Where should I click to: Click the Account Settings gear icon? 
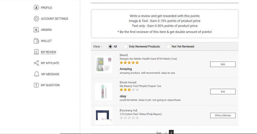click(36, 19)
